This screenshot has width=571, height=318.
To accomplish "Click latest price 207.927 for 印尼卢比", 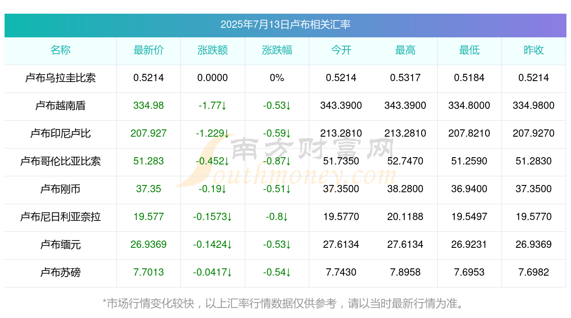I will pyautogui.click(x=148, y=133).
